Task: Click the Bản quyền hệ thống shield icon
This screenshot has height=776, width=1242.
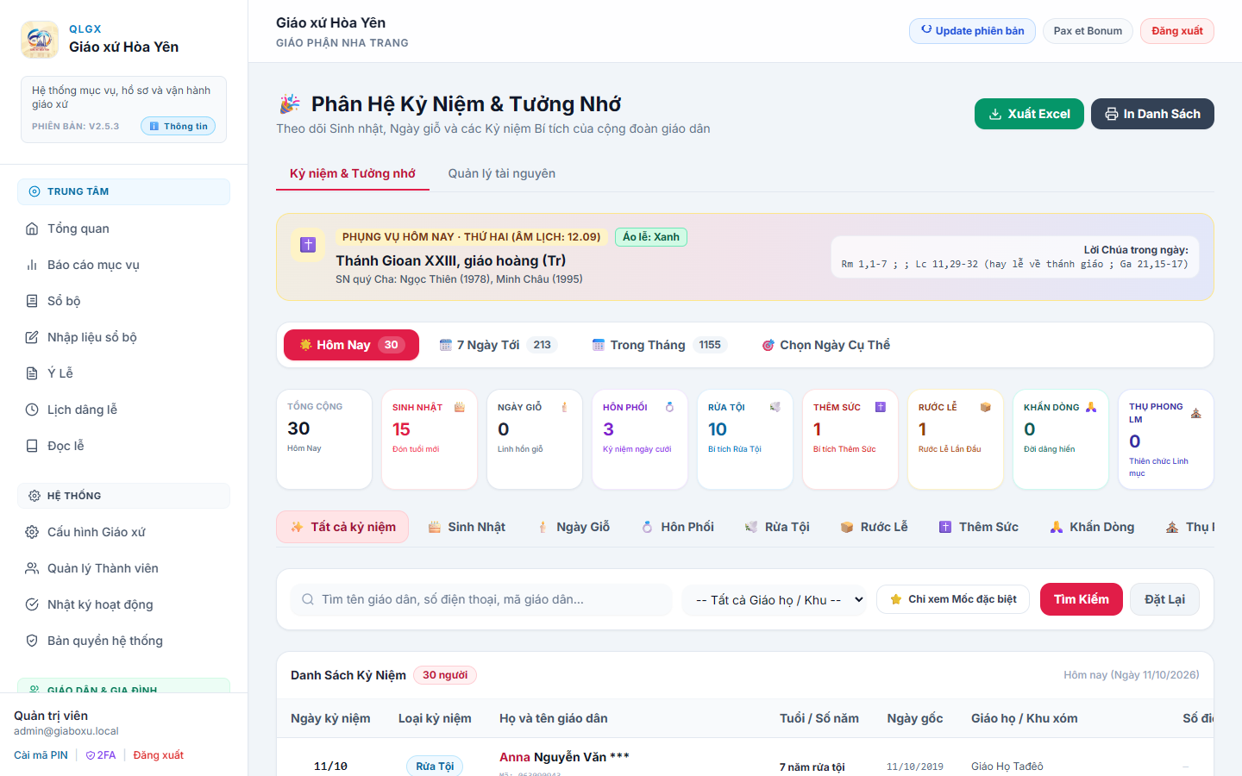Action: [x=32, y=641]
